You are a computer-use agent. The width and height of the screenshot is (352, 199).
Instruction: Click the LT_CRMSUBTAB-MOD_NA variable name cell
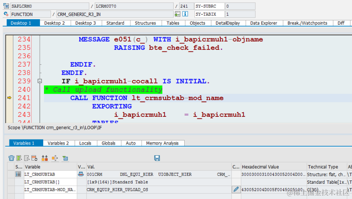(x=51, y=190)
